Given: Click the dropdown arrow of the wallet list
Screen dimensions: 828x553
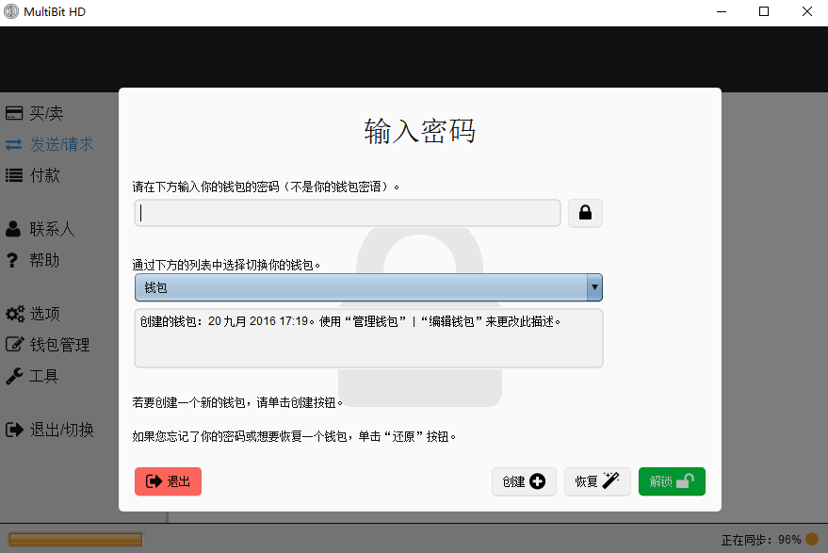Looking at the screenshot, I should [x=594, y=287].
